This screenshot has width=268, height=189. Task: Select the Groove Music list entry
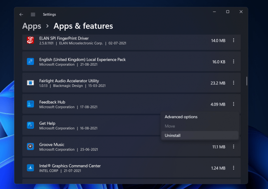coord(116,147)
